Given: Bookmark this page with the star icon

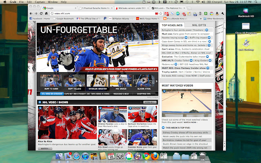Looking at the screenshot, I should (x=161, y=13).
